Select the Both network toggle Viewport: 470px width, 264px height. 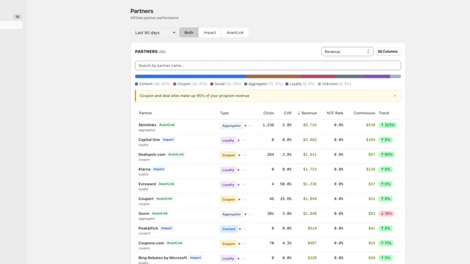click(x=189, y=33)
